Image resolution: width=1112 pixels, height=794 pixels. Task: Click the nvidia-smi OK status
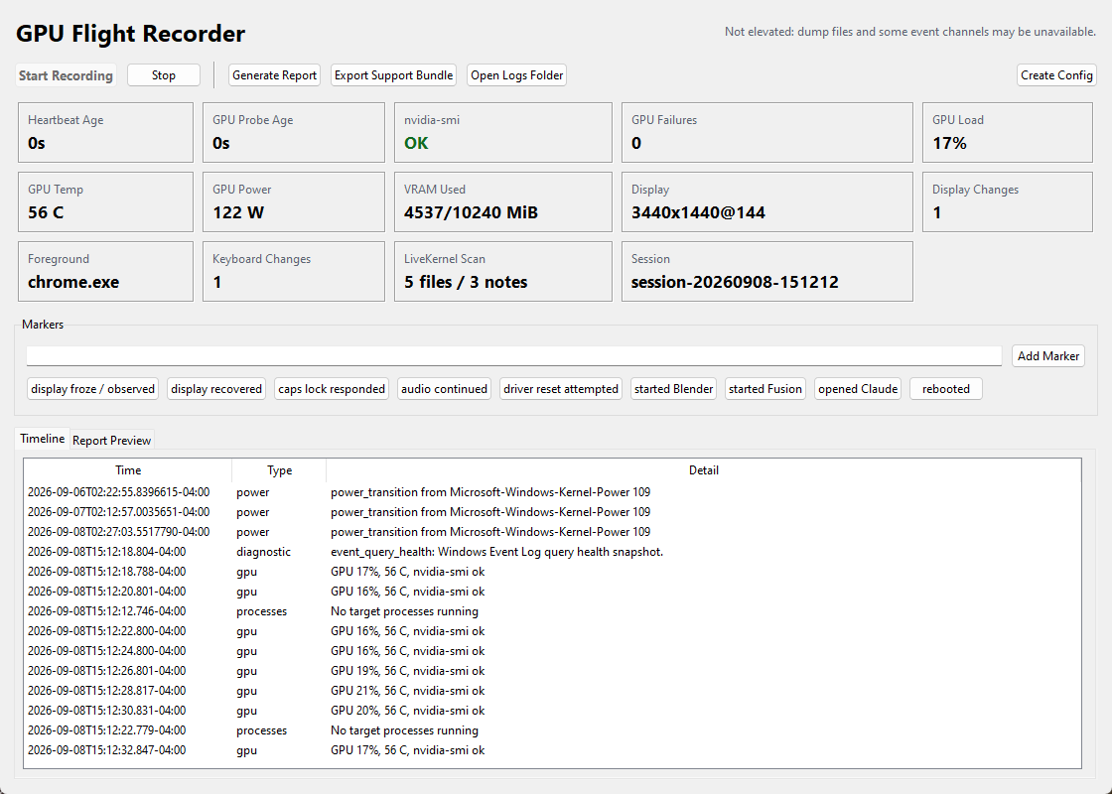click(416, 143)
